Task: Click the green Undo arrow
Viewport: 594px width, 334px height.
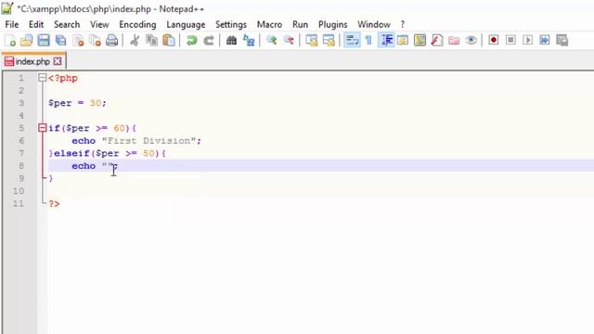Action: 192,40
